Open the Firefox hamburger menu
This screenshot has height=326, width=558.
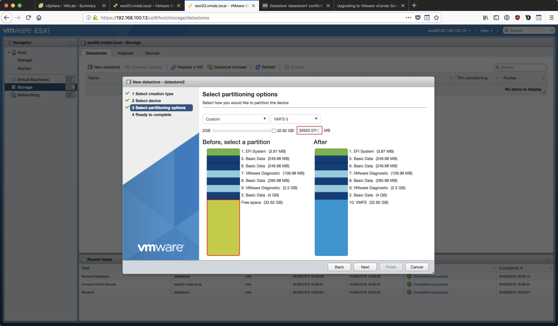(551, 18)
